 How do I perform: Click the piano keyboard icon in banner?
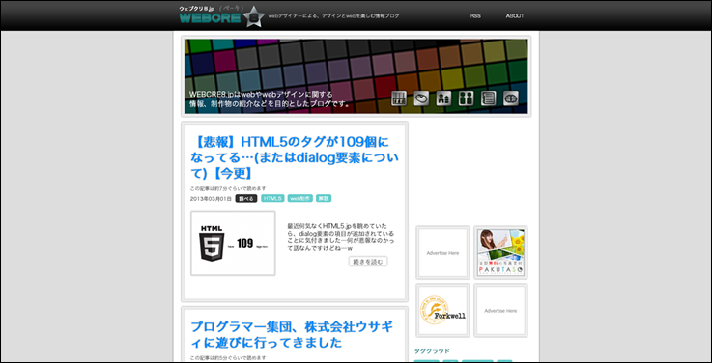coord(399,98)
